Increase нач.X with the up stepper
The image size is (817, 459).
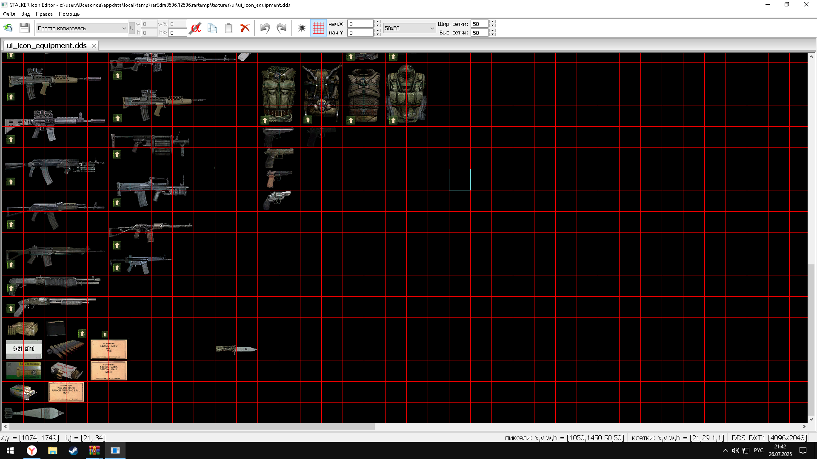click(x=377, y=22)
